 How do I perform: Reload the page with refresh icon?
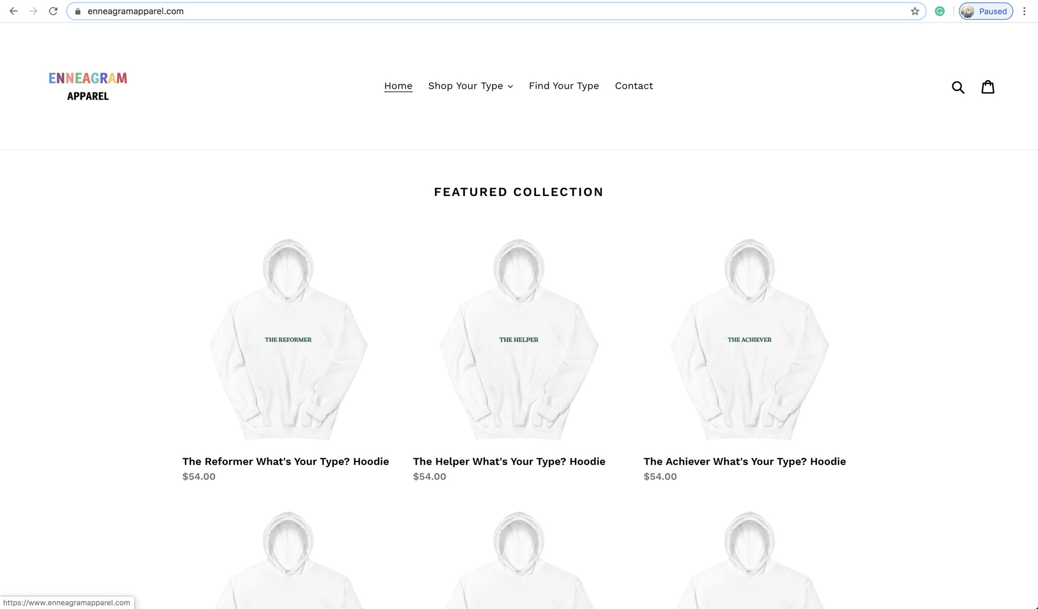pos(53,11)
